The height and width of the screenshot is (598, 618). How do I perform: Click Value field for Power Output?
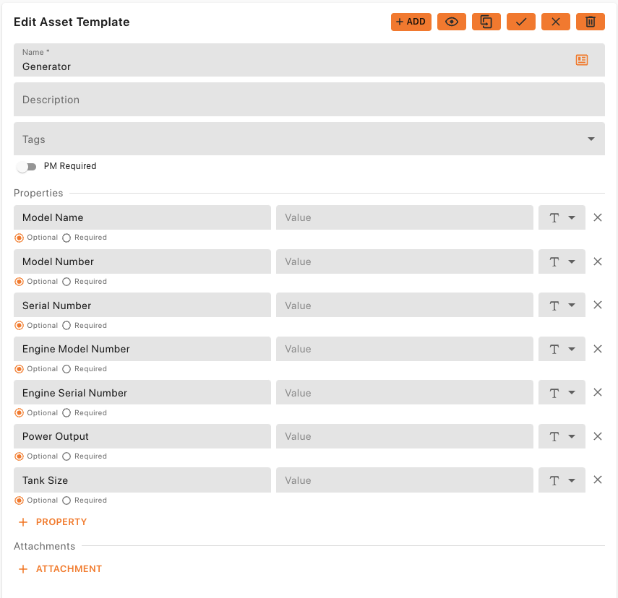pos(405,436)
